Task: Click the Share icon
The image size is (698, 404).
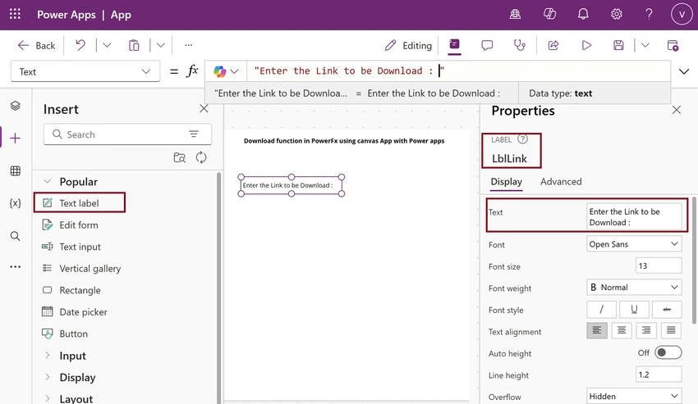Action: coord(553,45)
